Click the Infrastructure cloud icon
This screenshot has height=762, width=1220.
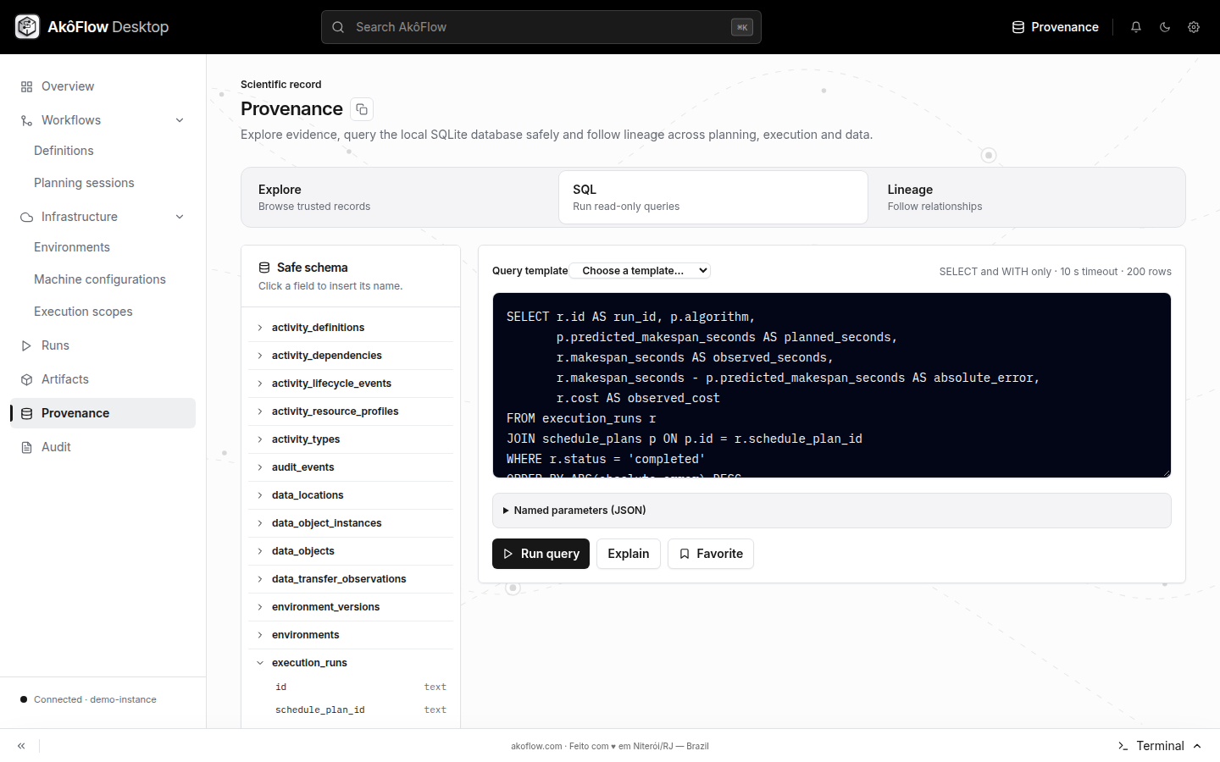click(x=26, y=217)
